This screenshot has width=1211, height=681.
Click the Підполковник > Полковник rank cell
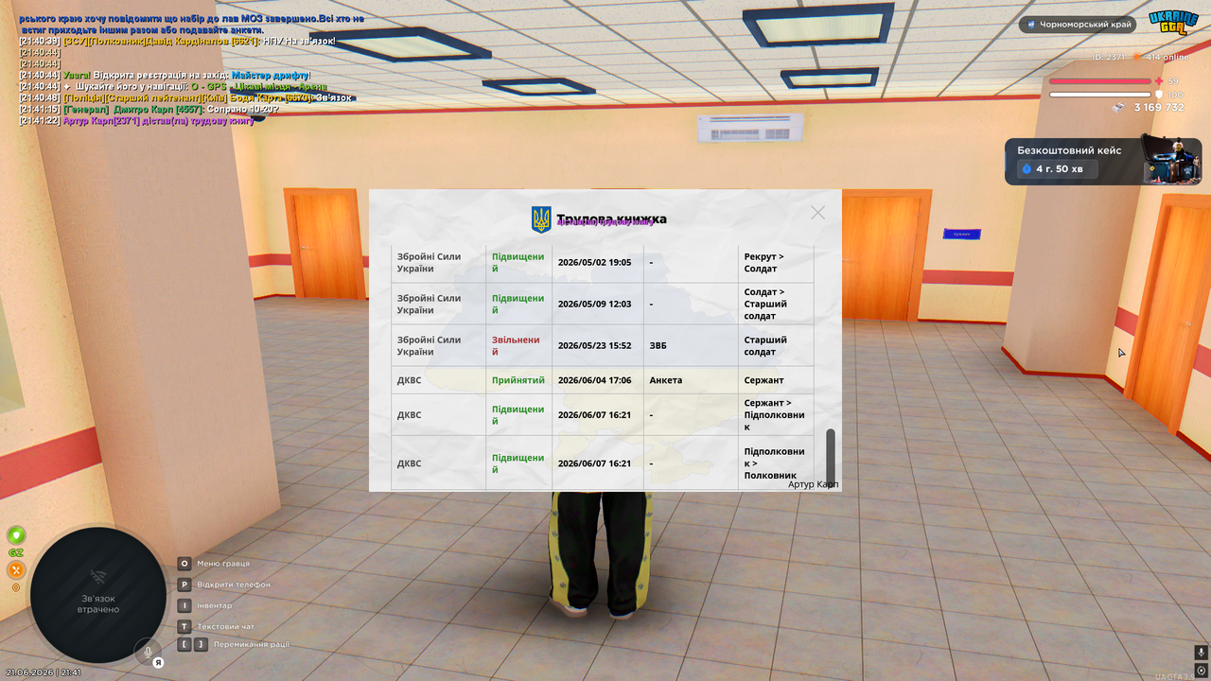pos(775,463)
